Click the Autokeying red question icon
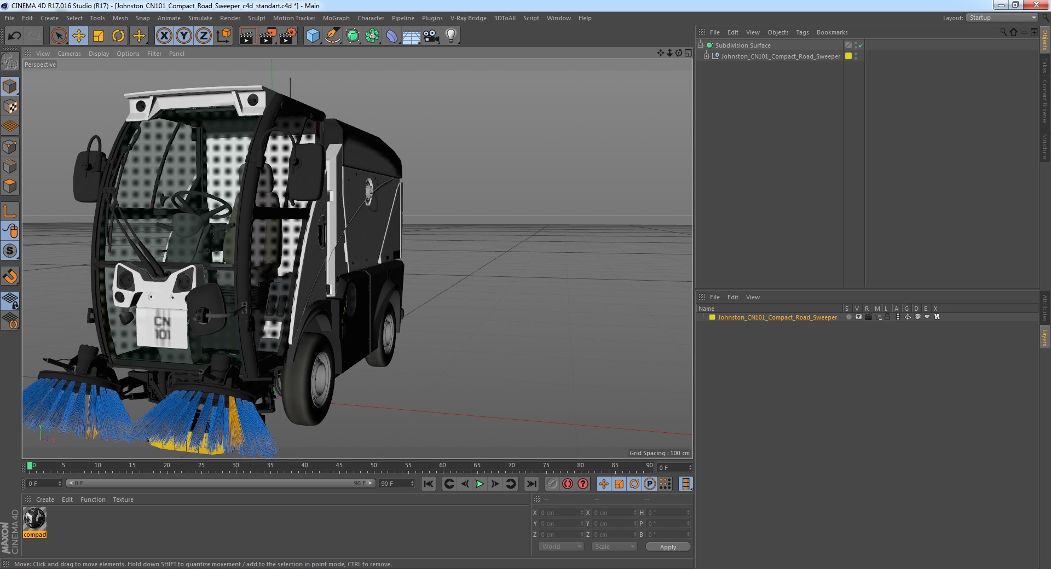The height and width of the screenshot is (569, 1051). pos(583,484)
